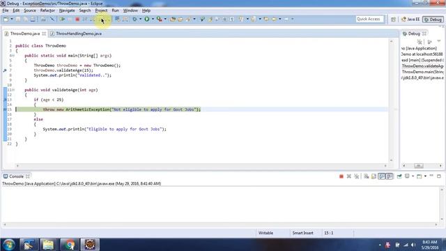Collapse the validateAge method fold marker
The image size is (446, 251).
pyautogui.click(x=13, y=90)
